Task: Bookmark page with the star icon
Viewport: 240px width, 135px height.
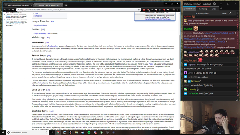Action: [x=139, y=10]
